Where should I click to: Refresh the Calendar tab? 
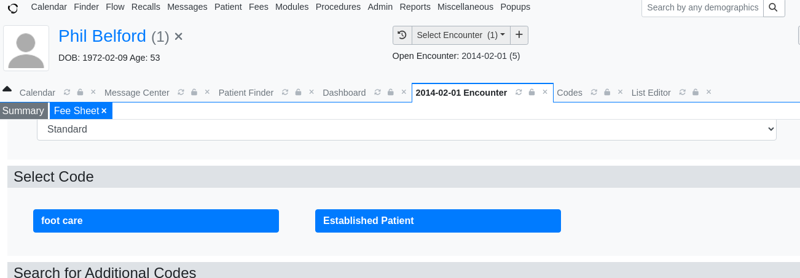pos(68,92)
